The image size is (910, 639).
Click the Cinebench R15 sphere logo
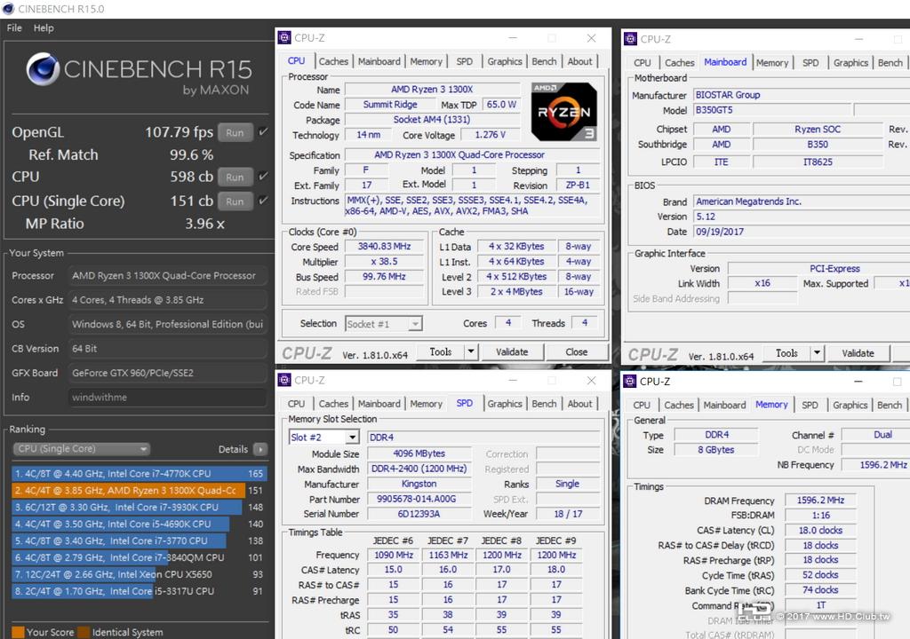[x=43, y=69]
